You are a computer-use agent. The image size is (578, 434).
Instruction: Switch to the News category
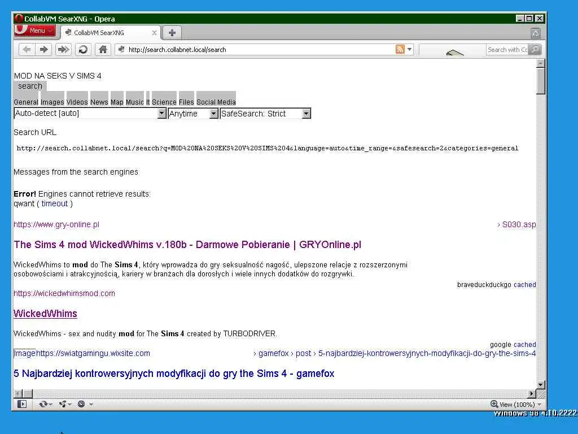pos(99,102)
